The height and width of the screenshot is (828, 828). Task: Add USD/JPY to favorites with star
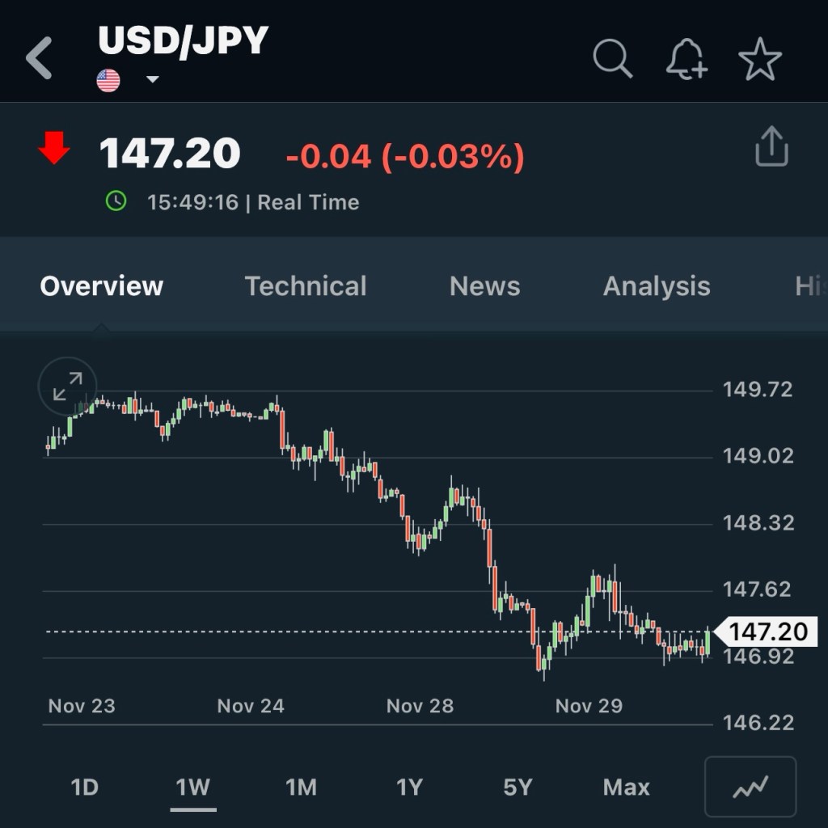[760, 59]
